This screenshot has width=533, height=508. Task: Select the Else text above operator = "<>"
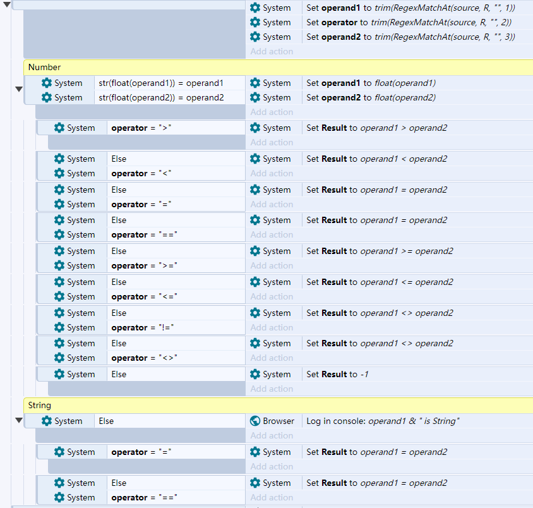click(119, 343)
